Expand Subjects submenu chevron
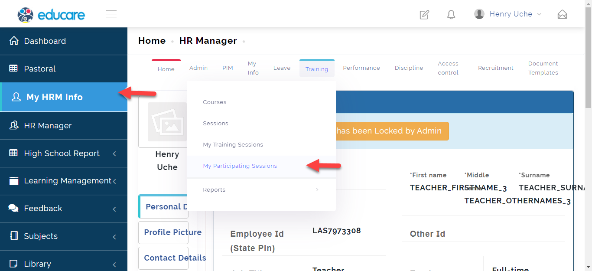The height and width of the screenshot is (271, 592). click(x=114, y=237)
